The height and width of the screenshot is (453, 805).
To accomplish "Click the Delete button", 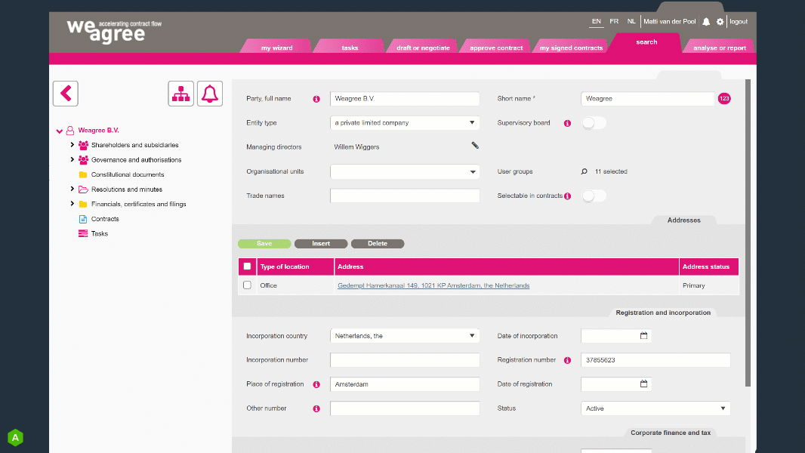I will 378,244.
